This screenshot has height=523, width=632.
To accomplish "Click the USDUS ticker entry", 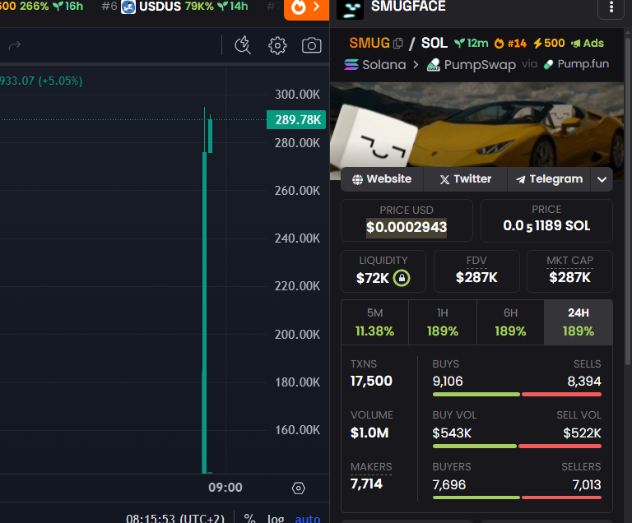I will click(174, 7).
